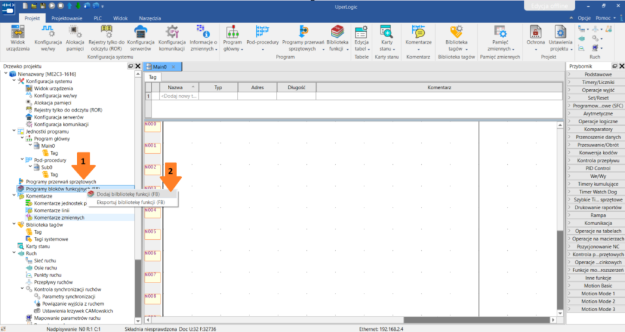Click the N000 network label
The width and height of the screenshot is (625, 332).
coord(152,126)
